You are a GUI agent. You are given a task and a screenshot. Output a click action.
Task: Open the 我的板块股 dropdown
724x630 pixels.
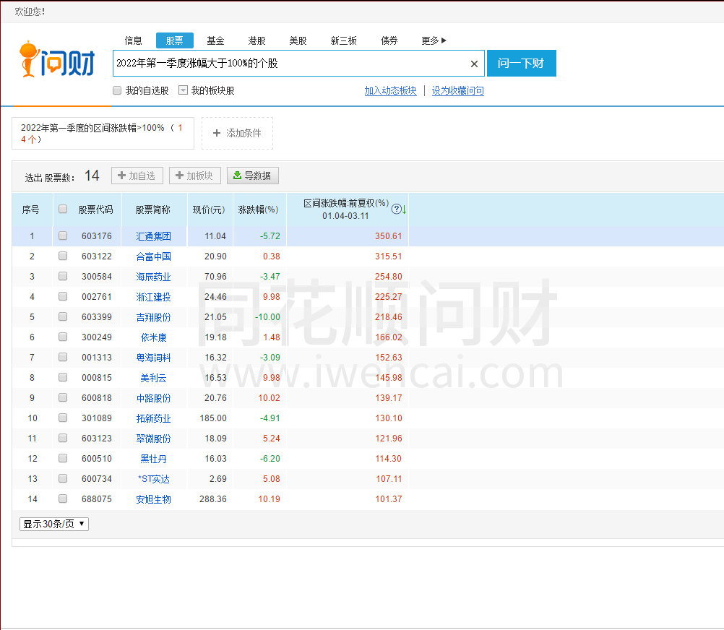coord(184,90)
